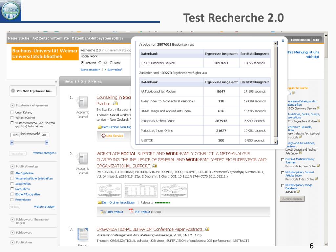Image resolution: width=336 pixels, height=252 pixels.
Task: Collapse the Publikationstyp section
Action: 12,166
